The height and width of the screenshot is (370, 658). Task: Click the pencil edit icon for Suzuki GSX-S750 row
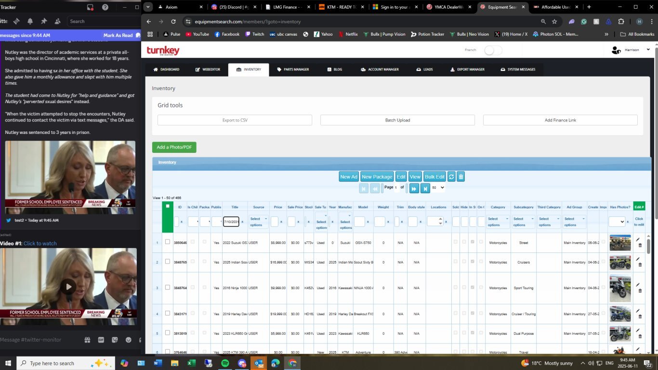[638, 239]
